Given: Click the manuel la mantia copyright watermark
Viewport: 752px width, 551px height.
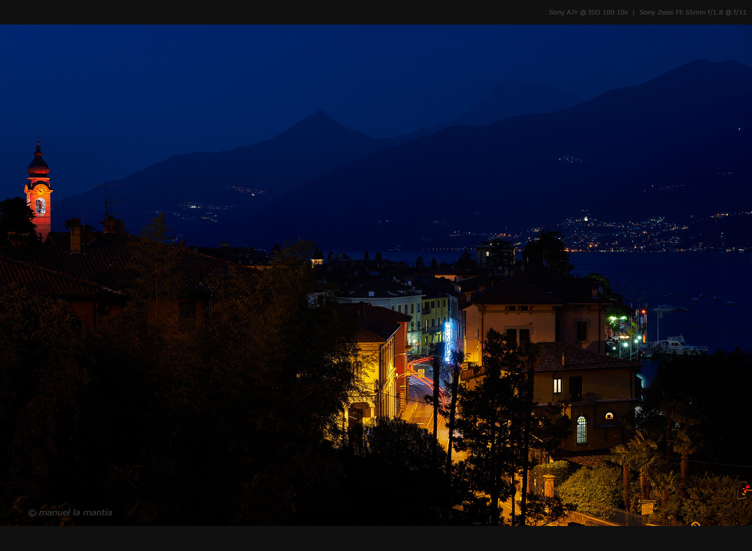Looking at the screenshot, I should [70, 512].
